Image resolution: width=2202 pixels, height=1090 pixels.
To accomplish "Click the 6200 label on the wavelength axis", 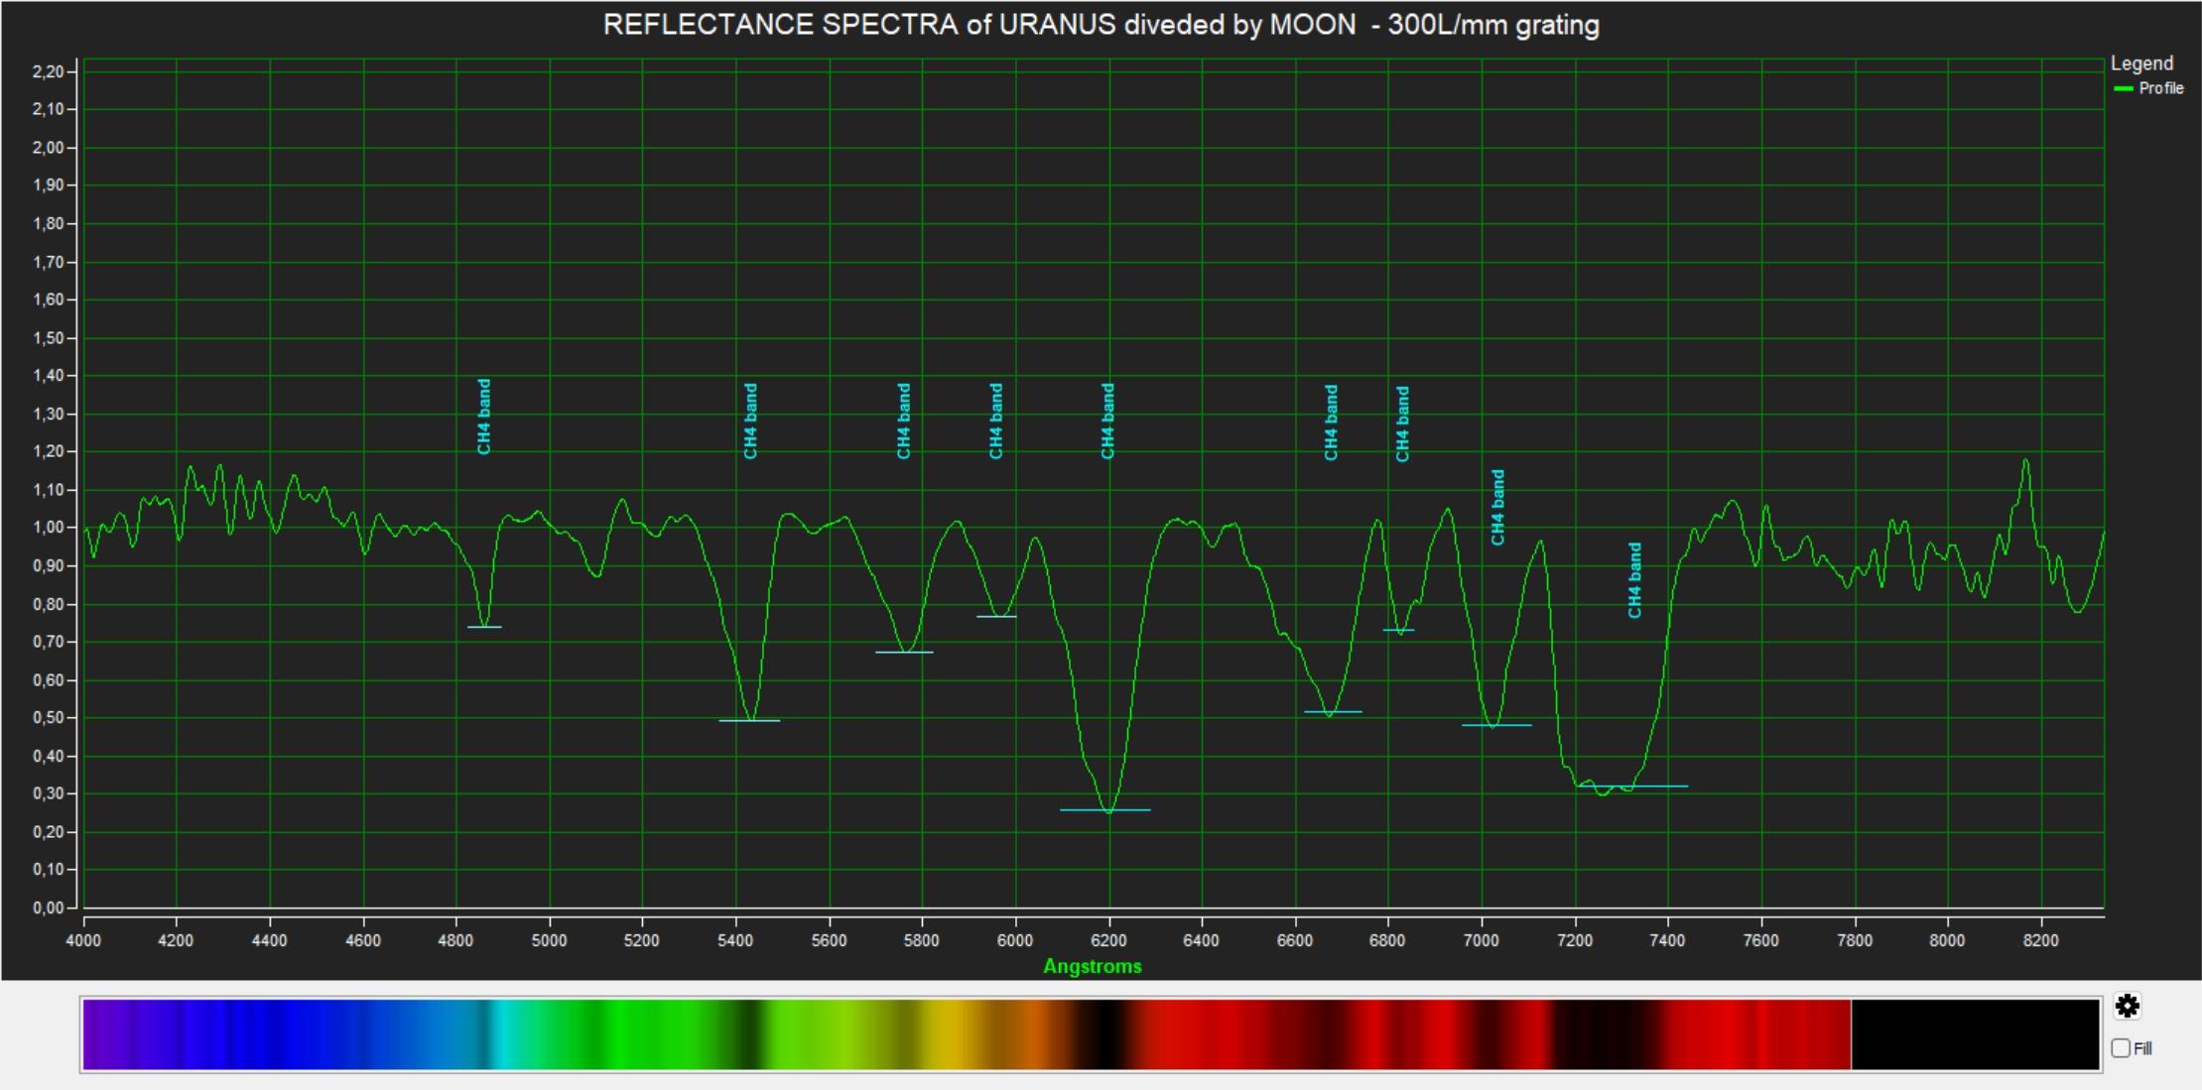I will point(1108,940).
